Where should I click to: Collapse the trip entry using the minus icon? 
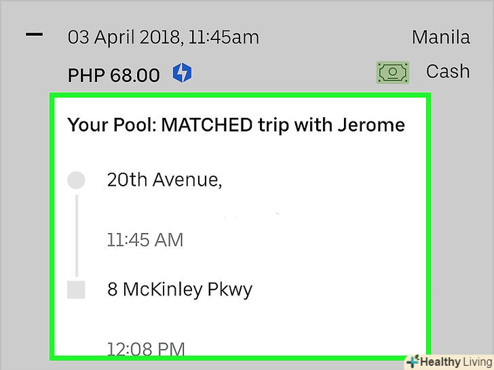click(34, 35)
